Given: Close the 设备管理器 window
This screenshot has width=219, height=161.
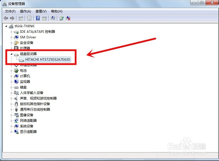Looking at the screenshot, I should (212, 3).
